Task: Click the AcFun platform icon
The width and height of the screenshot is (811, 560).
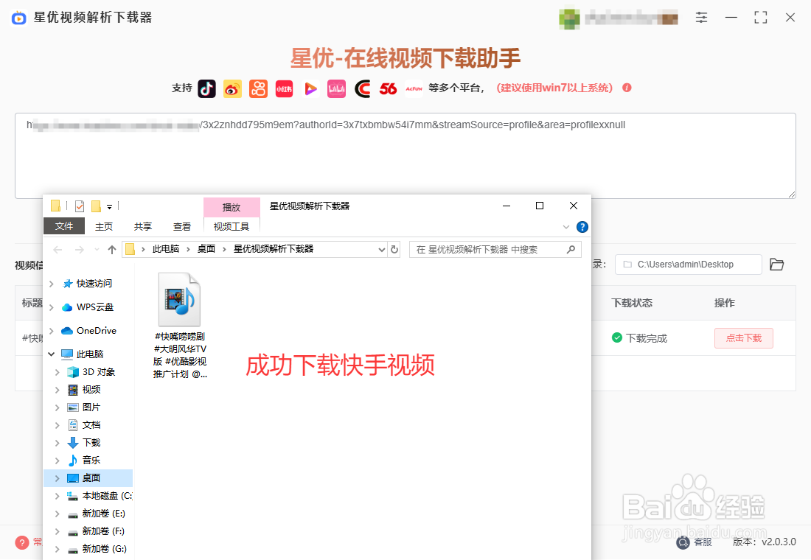Action: pyautogui.click(x=414, y=89)
